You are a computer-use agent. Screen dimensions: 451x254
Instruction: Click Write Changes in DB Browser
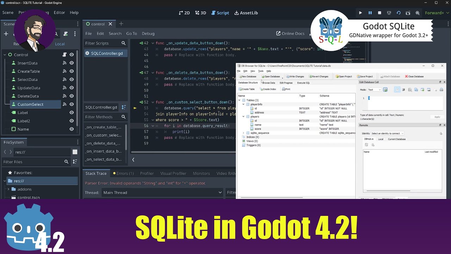pos(295,77)
